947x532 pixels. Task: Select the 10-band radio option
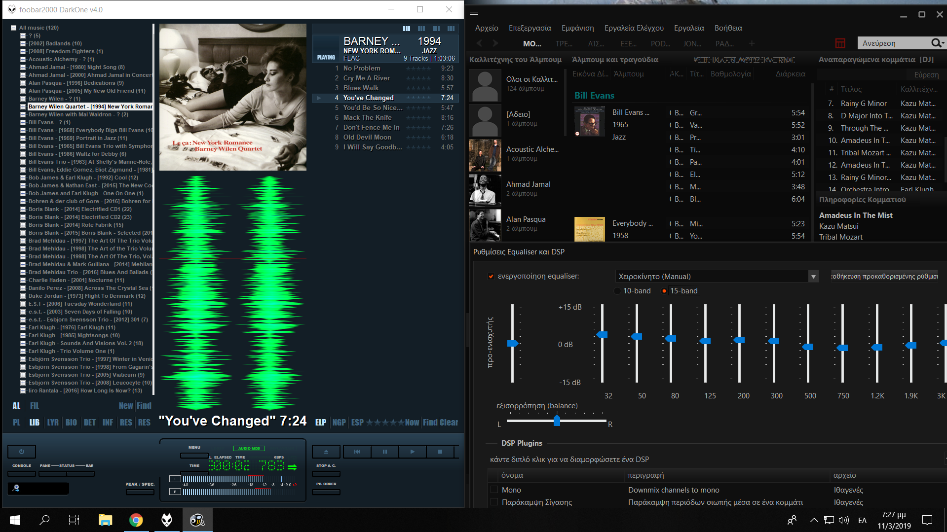click(617, 291)
